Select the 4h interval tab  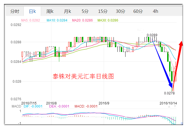click(155, 11)
